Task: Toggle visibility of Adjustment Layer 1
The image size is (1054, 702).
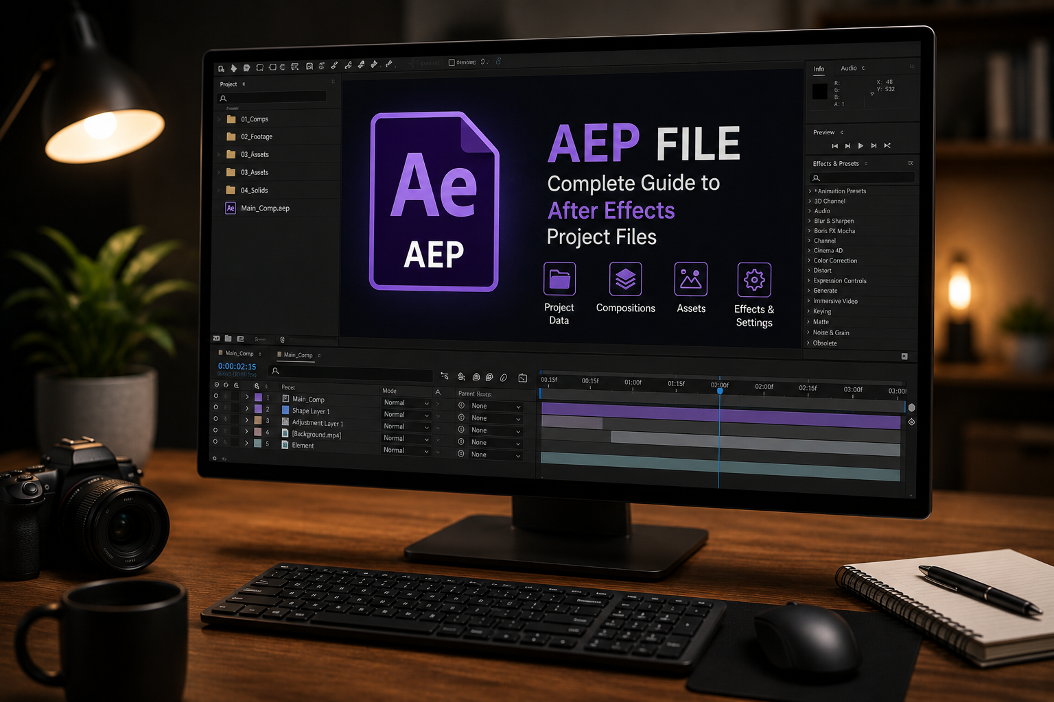Action: [215, 418]
